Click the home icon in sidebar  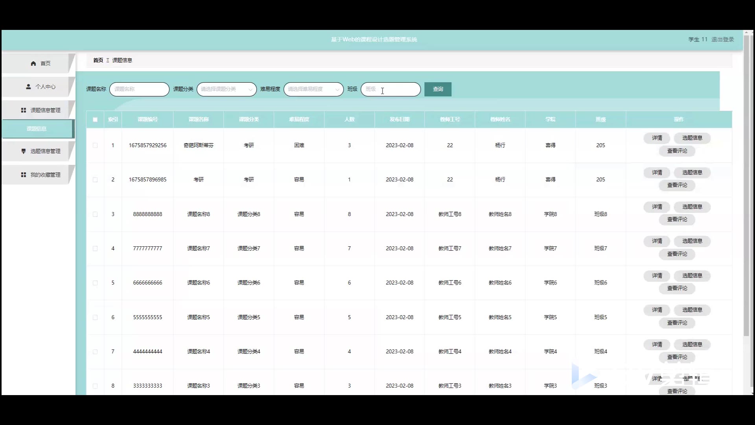[x=33, y=63]
